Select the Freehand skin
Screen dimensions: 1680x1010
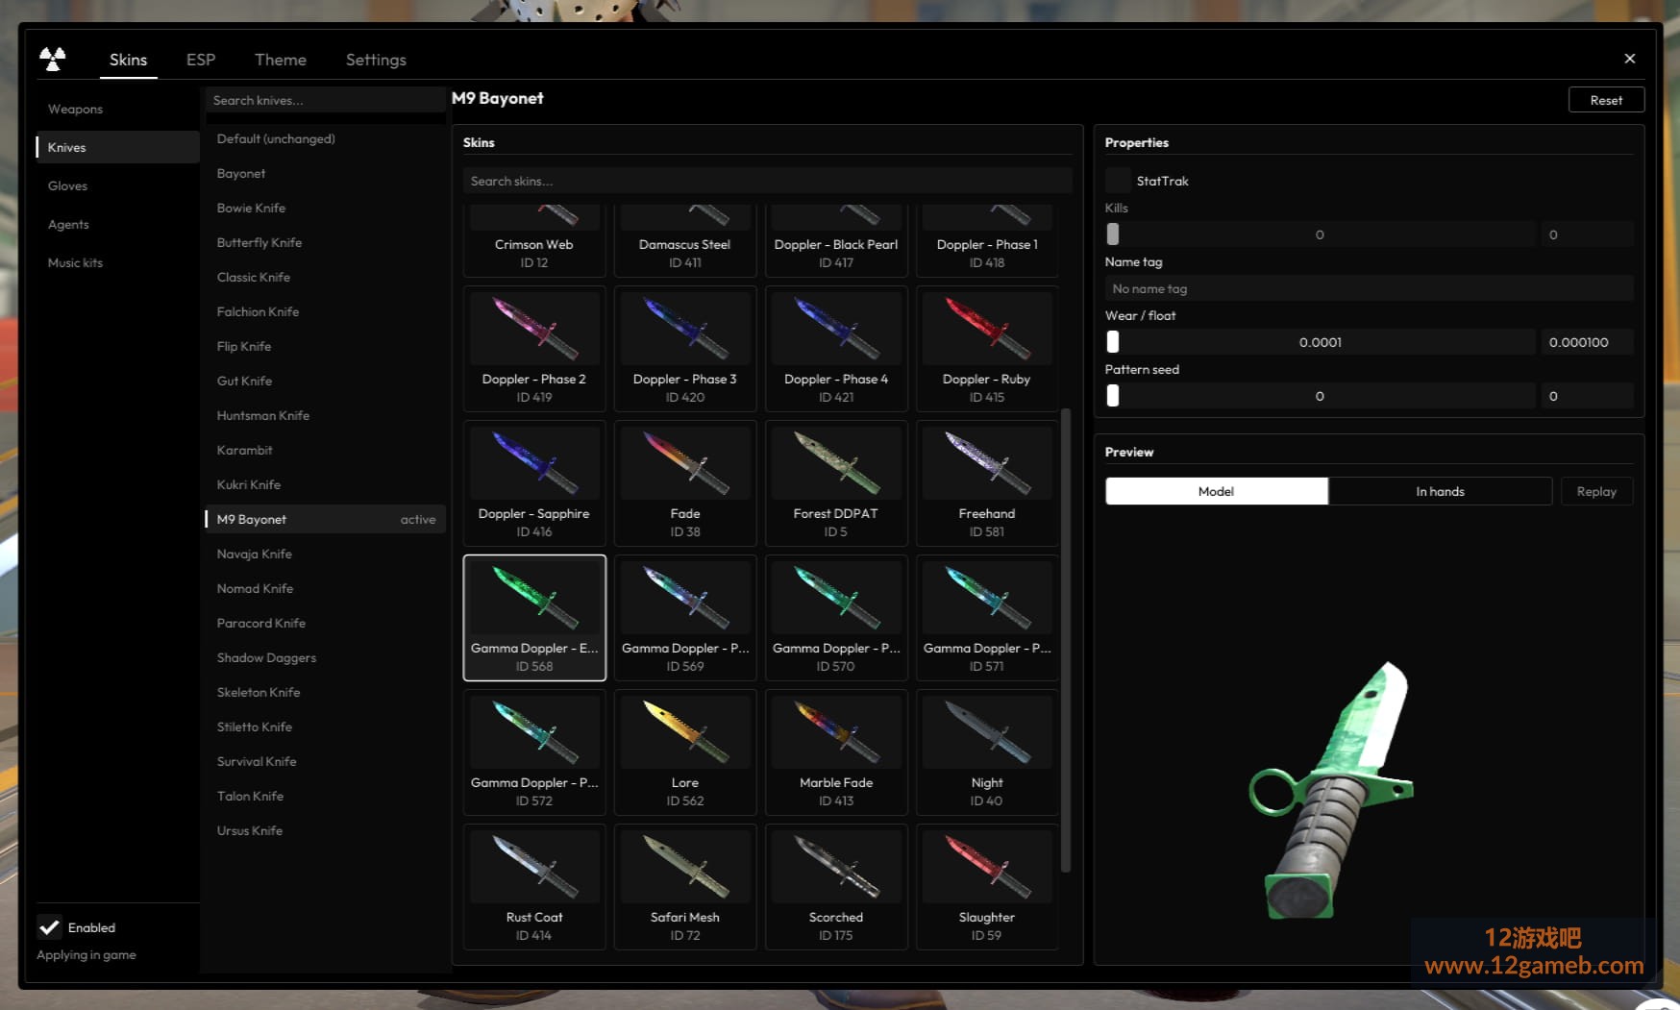click(987, 483)
